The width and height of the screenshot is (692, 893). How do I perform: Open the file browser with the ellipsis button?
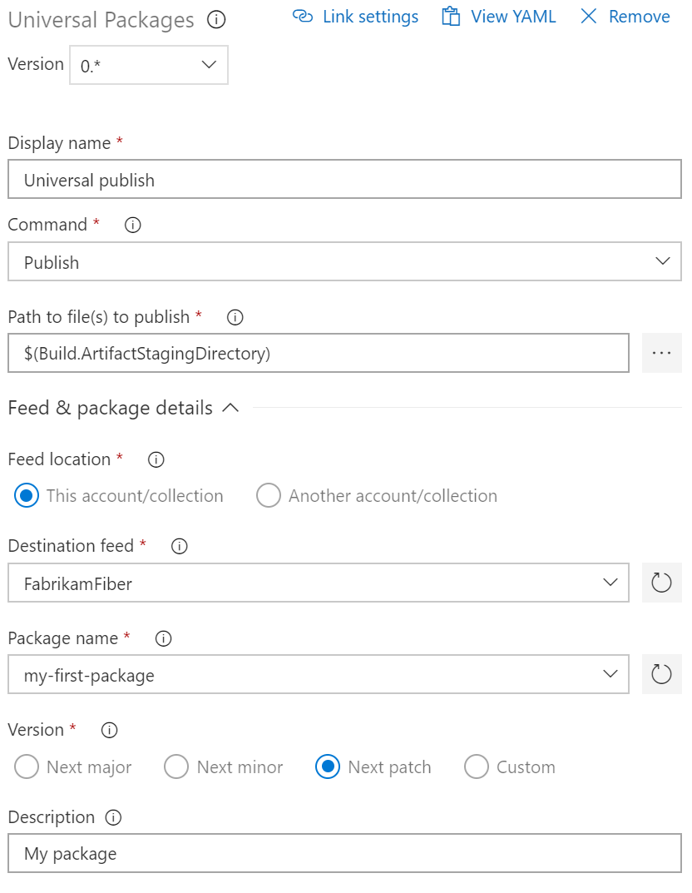pos(661,353)
